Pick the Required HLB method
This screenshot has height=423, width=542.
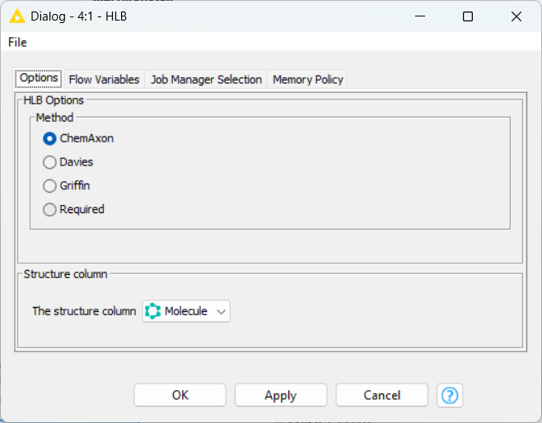[x=49, y=210]
